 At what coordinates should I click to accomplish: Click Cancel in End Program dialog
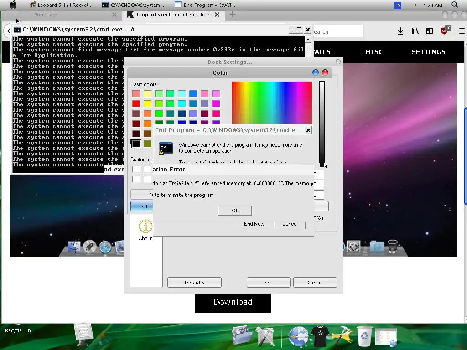point(290,225)
